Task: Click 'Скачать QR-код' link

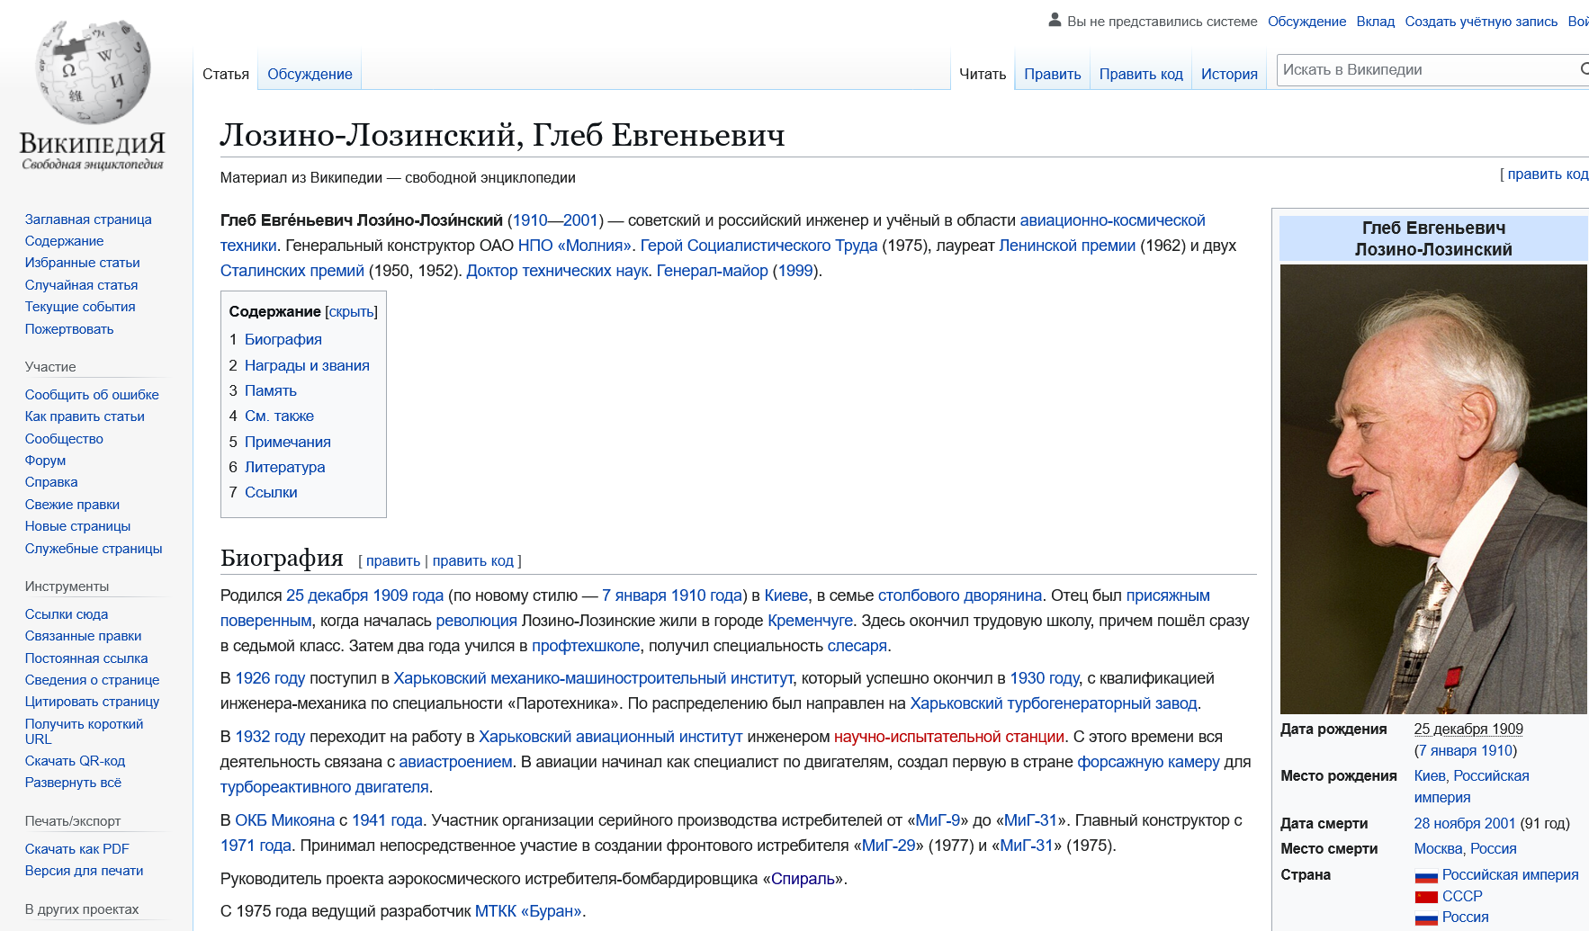Action: tap(75, 761)
